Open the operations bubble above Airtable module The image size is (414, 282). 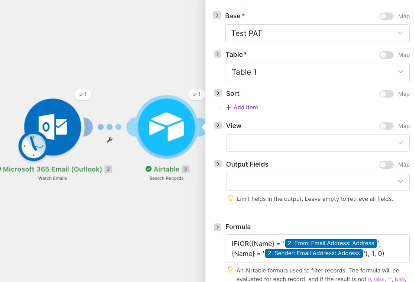pyautogui.click(x=197, y=94)
